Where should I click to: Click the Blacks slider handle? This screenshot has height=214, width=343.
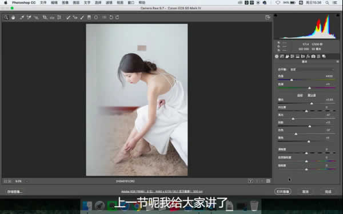click(309, 142)
